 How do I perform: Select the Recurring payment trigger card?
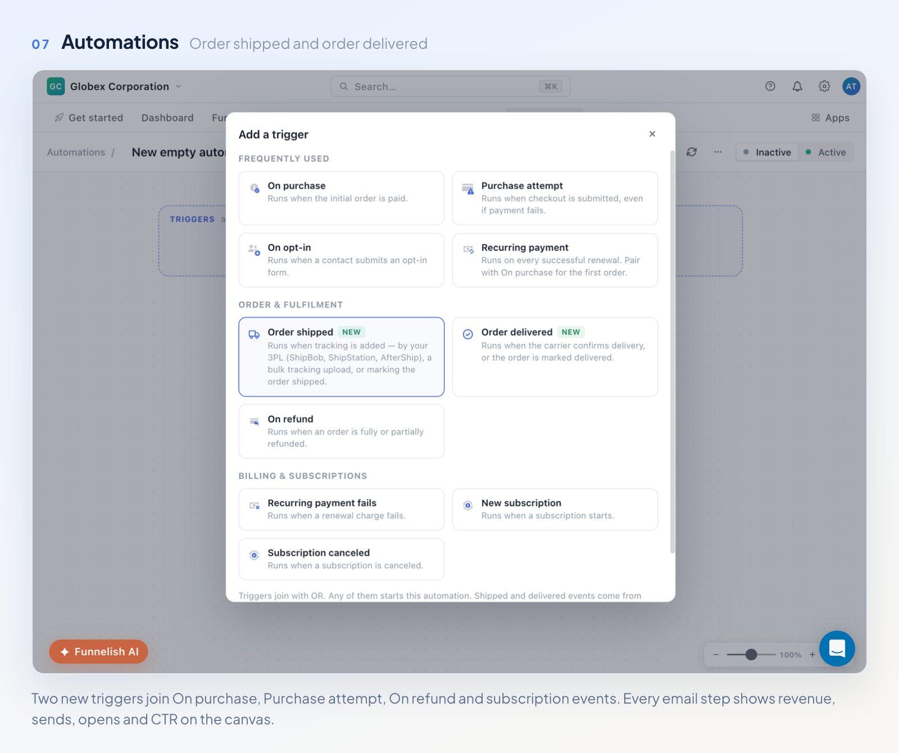pyautogui.click(x=555, y=260)
